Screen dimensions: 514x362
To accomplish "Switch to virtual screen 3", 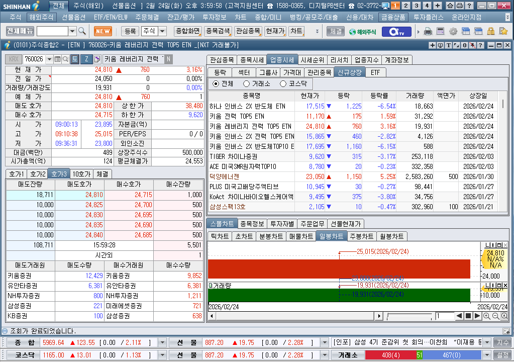I will [417, 6].
